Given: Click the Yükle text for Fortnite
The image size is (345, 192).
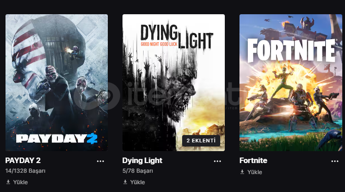Looking at the screenshot, I should [255, 172].
